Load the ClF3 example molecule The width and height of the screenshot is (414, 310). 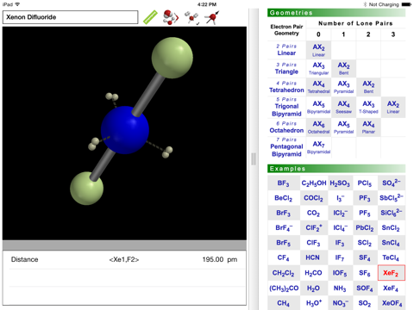pyautogui.click(x=314, y=243)
